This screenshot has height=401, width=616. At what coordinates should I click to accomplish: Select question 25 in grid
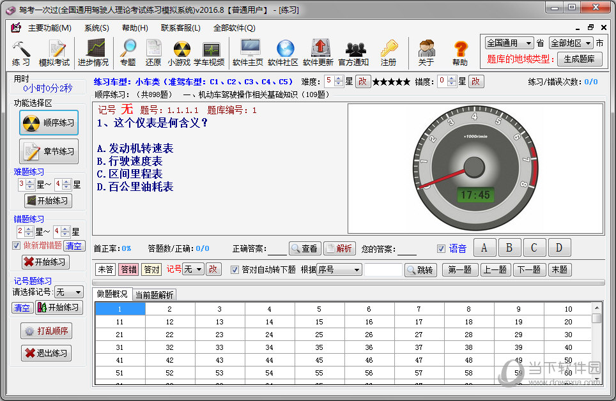tap(319, 335)
